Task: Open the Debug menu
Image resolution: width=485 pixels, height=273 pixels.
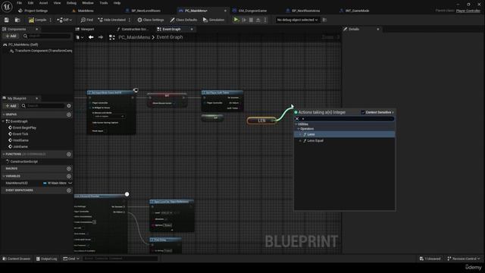Action: (71, 3)
